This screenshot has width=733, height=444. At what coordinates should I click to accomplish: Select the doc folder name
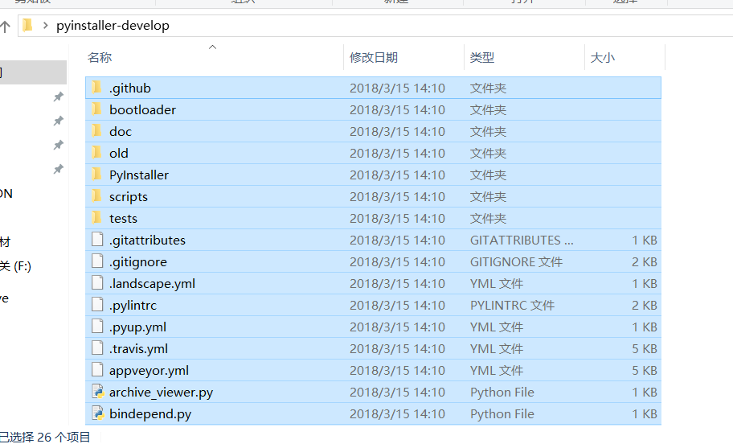coord(121,131)
